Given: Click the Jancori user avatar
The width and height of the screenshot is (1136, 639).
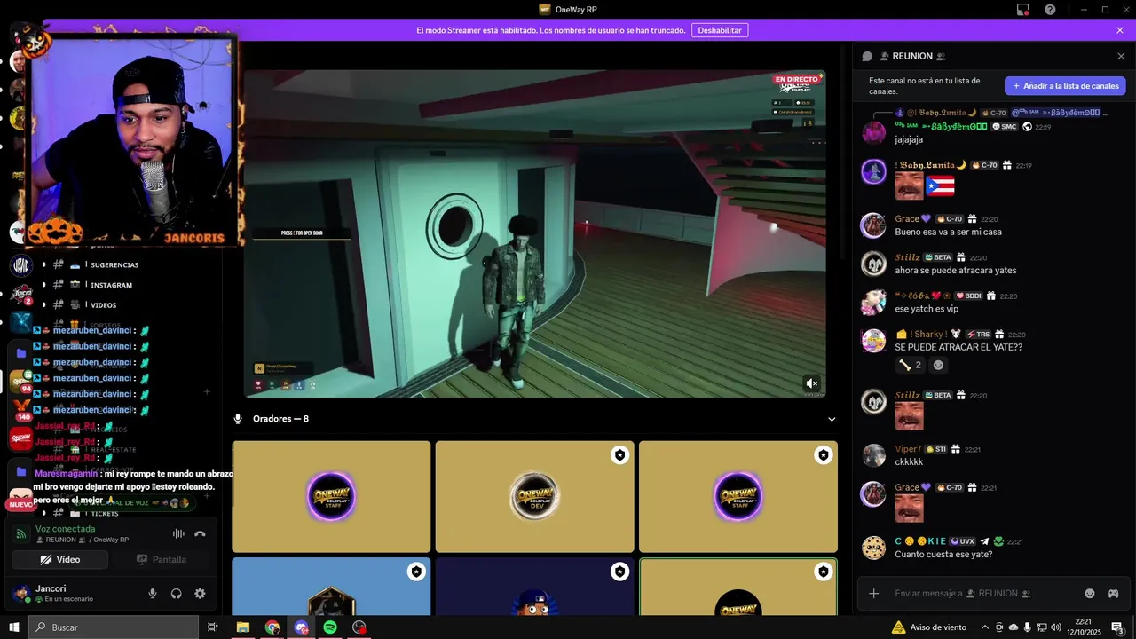Looking at the screenshot, I should tap(20, 593).
